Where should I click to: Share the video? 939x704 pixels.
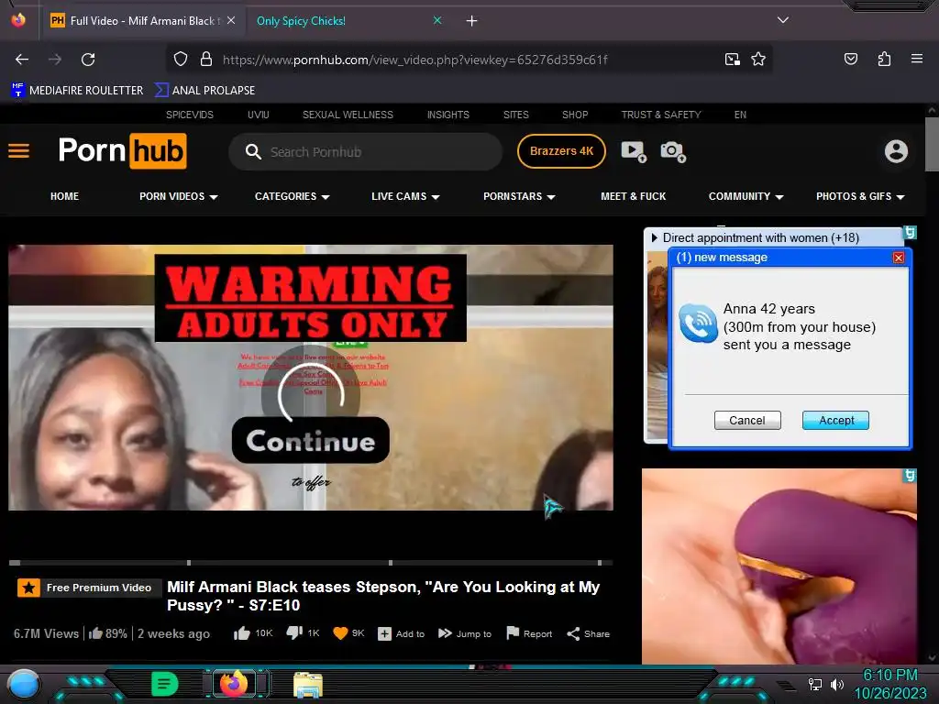pos(588,634)
